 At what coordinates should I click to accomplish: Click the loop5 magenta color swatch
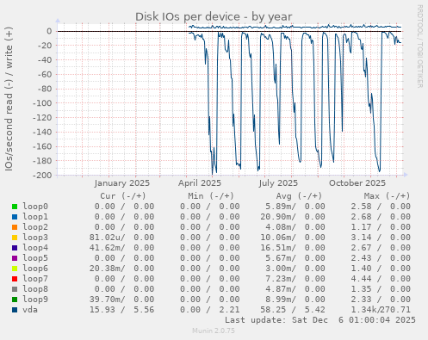[x=15, y=258]
